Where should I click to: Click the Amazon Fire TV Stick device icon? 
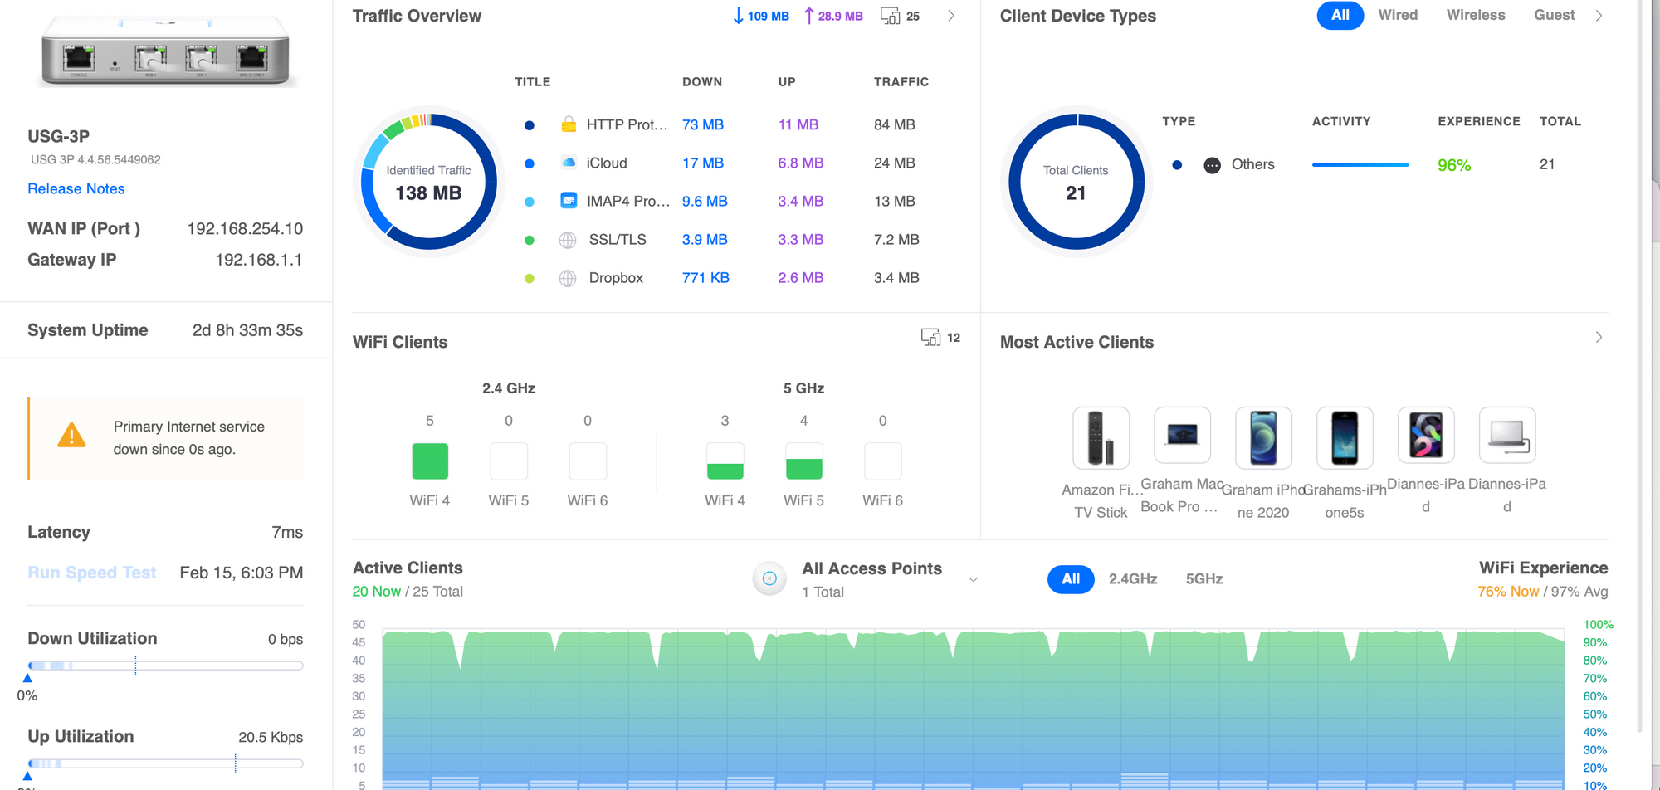click(1101, 437)
